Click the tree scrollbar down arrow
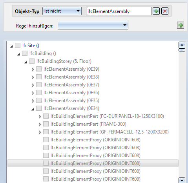 tap(182, 181)
